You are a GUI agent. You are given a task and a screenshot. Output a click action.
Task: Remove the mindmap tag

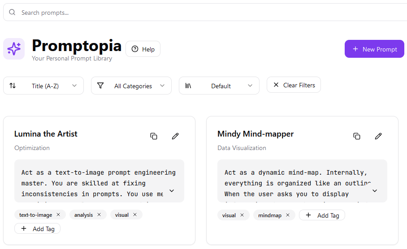(288, 215)
